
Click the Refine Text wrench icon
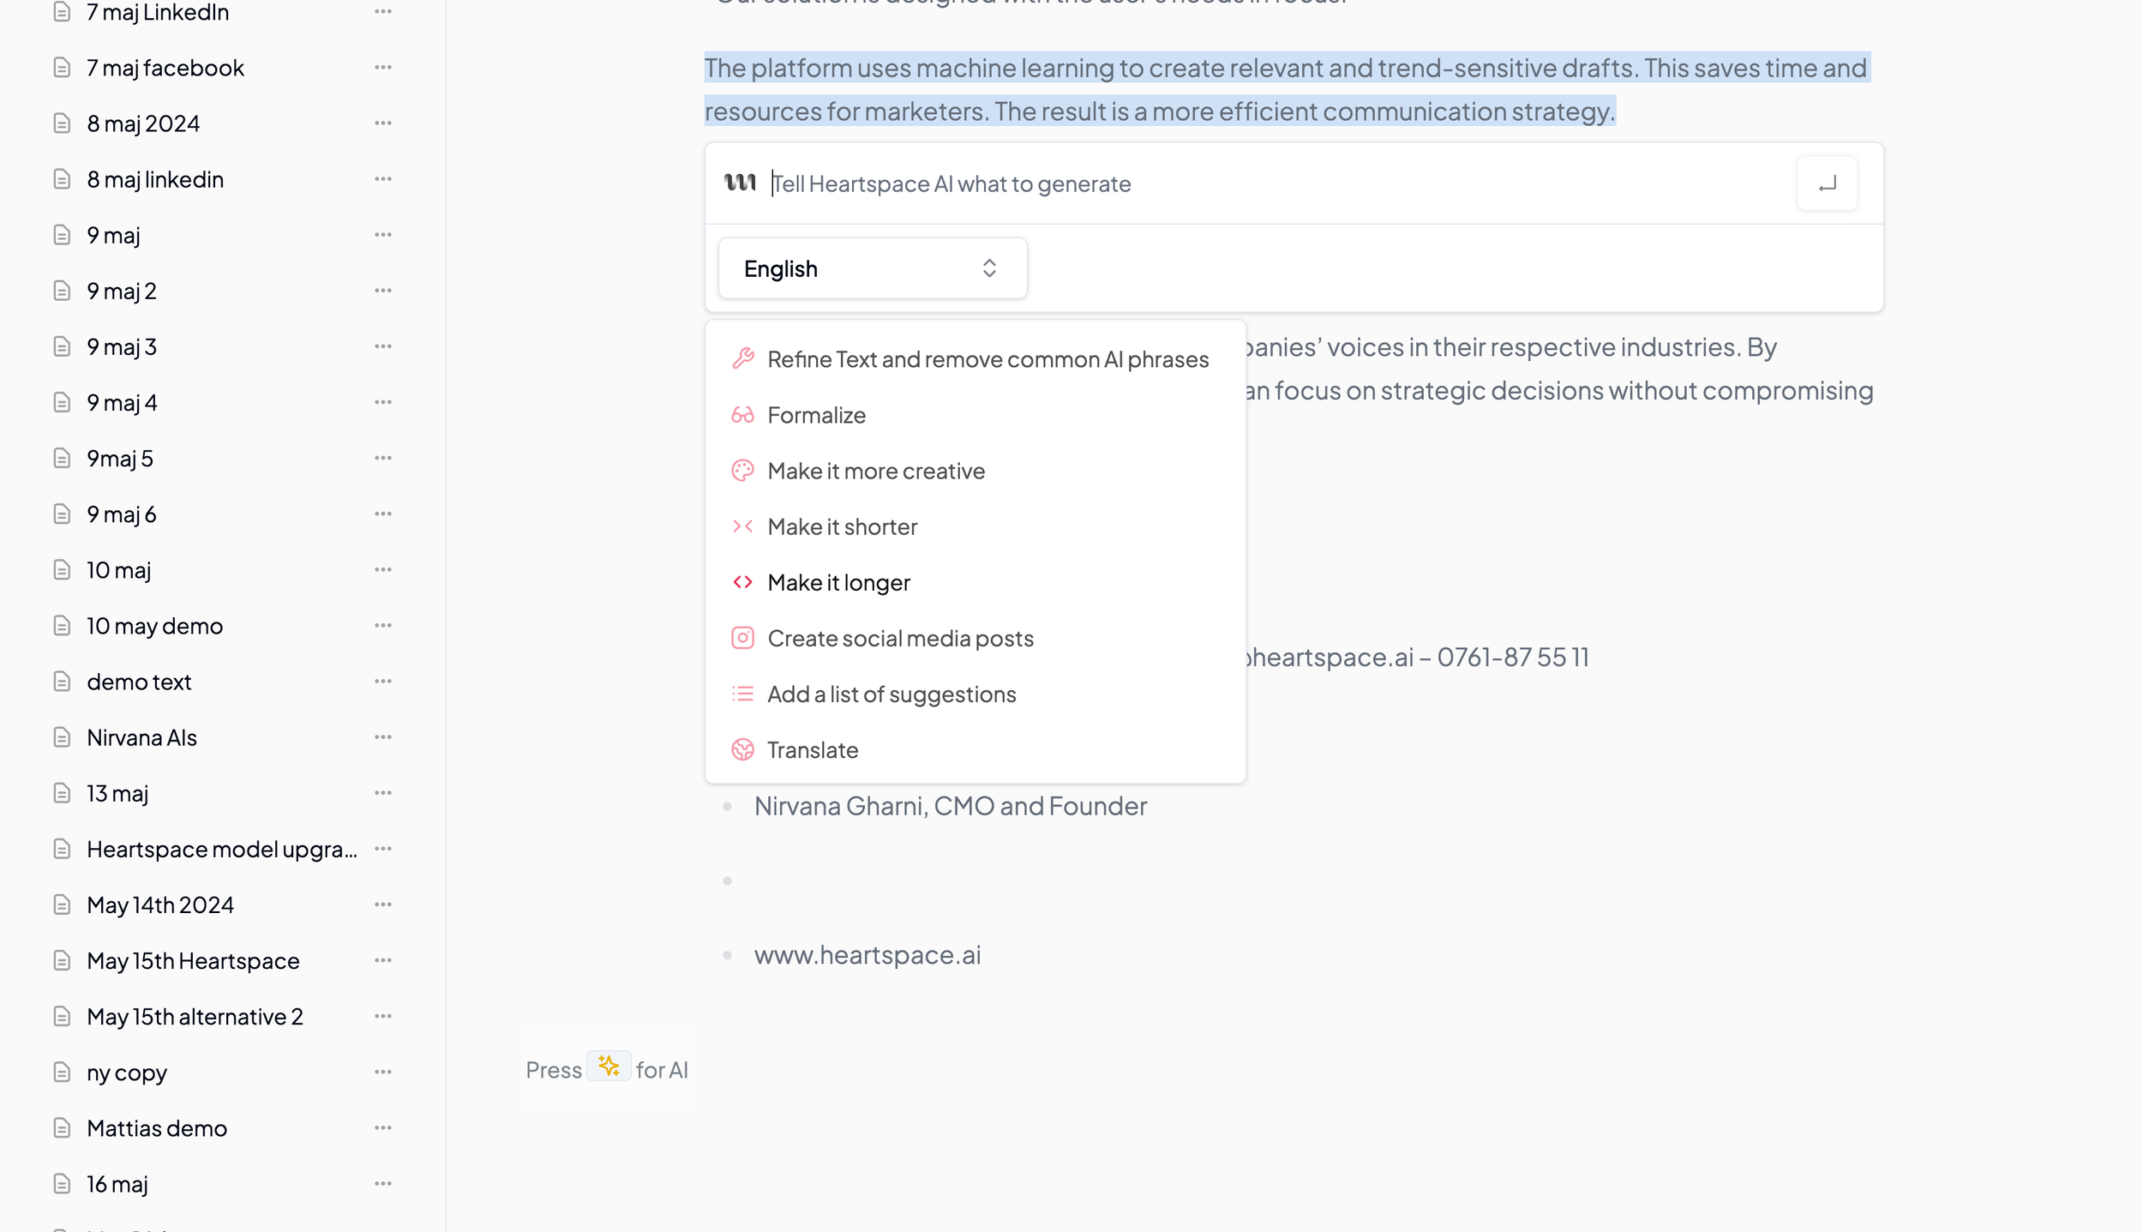click(742, 359)
